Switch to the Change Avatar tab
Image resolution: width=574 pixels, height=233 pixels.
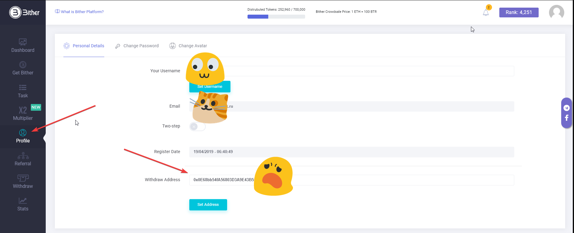188,46
